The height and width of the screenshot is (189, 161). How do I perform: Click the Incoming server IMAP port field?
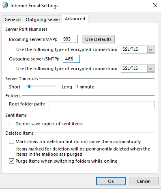tap(69, 39)
